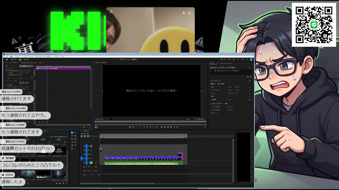This screenshot has height=190, width=339.
Task: Switch to the Import workspace tab
Action: pos(14,59)
